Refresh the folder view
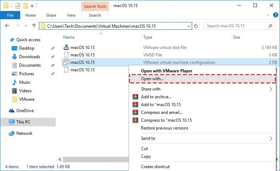Image resolution: width=280 pixels, height=171 pixels. 196,26
